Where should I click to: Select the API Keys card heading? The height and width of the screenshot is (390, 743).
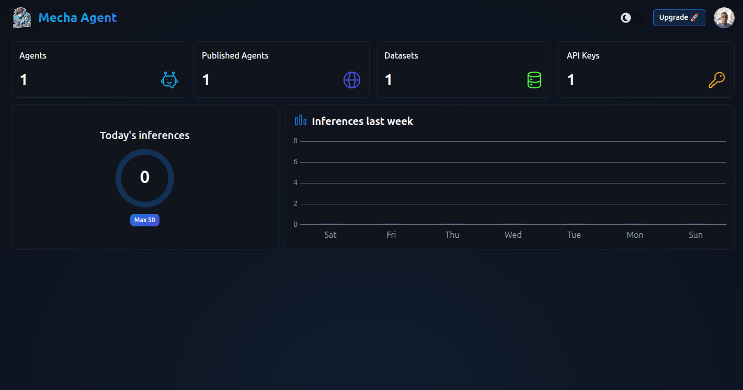point(583,55)
